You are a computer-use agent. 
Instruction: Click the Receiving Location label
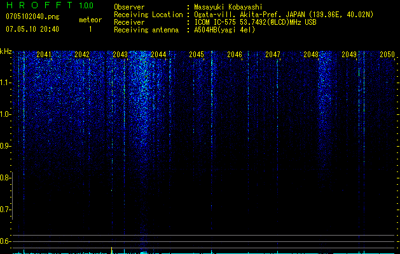pyautogui.click(x=148, y=15)
